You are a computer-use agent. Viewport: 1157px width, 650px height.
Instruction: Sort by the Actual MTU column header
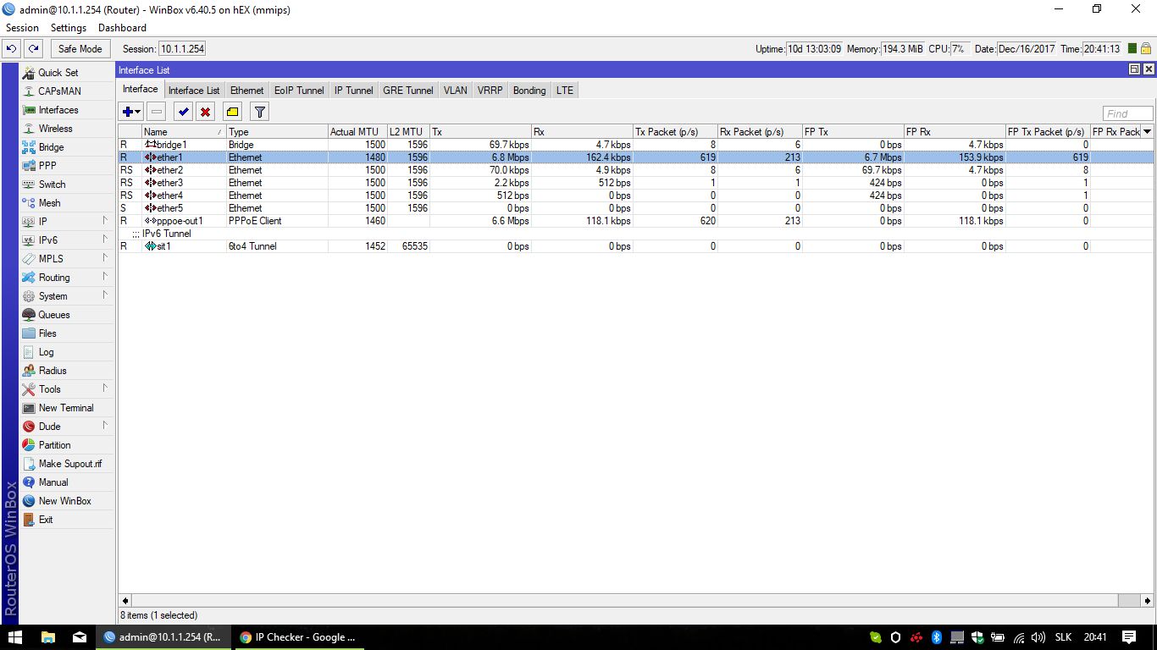click(x=357, y=132)
